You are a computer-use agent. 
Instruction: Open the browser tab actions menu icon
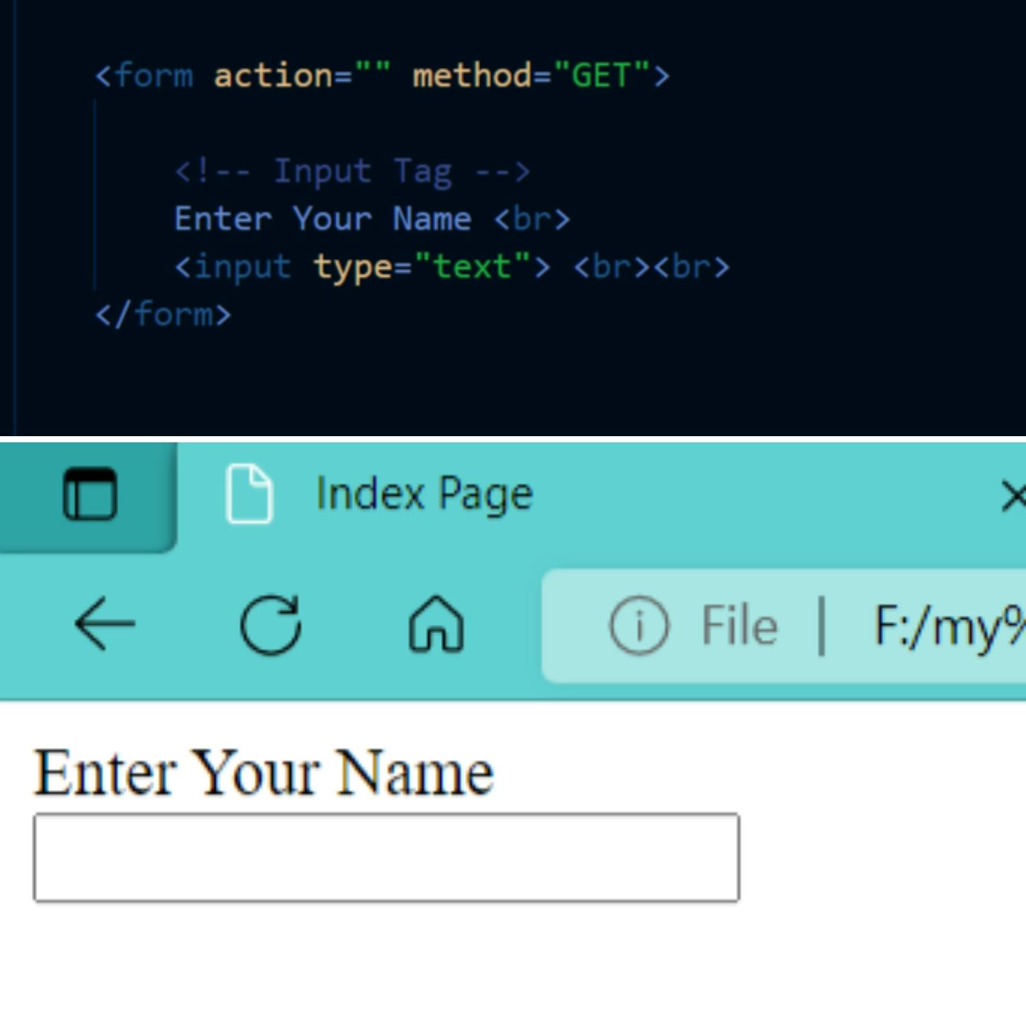pos(90,494)
